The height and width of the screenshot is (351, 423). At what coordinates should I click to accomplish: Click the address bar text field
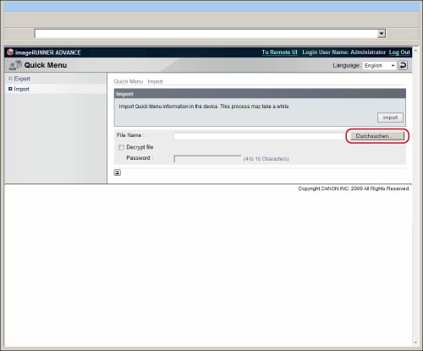click(x=206, y=34)
